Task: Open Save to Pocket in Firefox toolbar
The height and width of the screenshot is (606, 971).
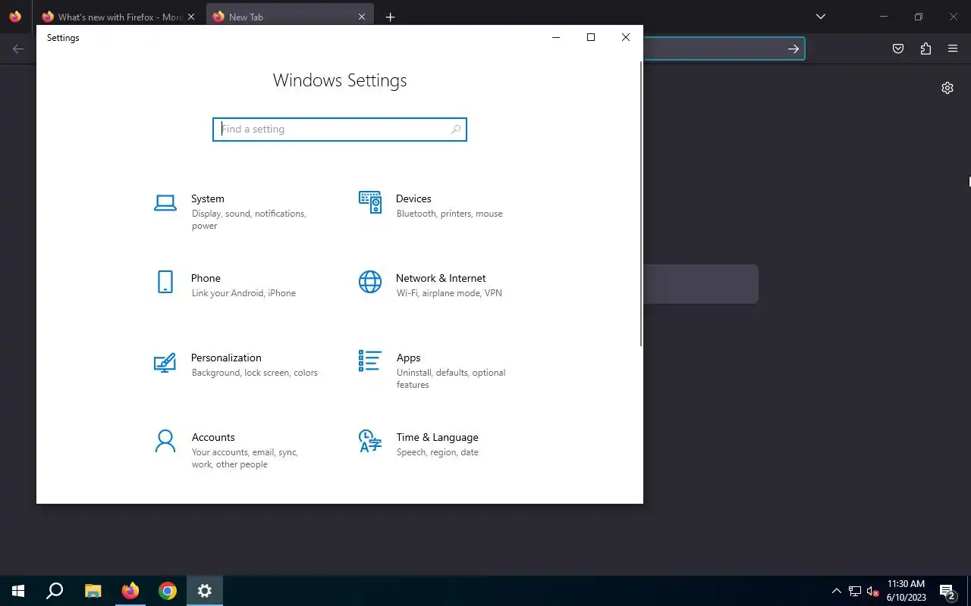Action: (x=898, y=48)
